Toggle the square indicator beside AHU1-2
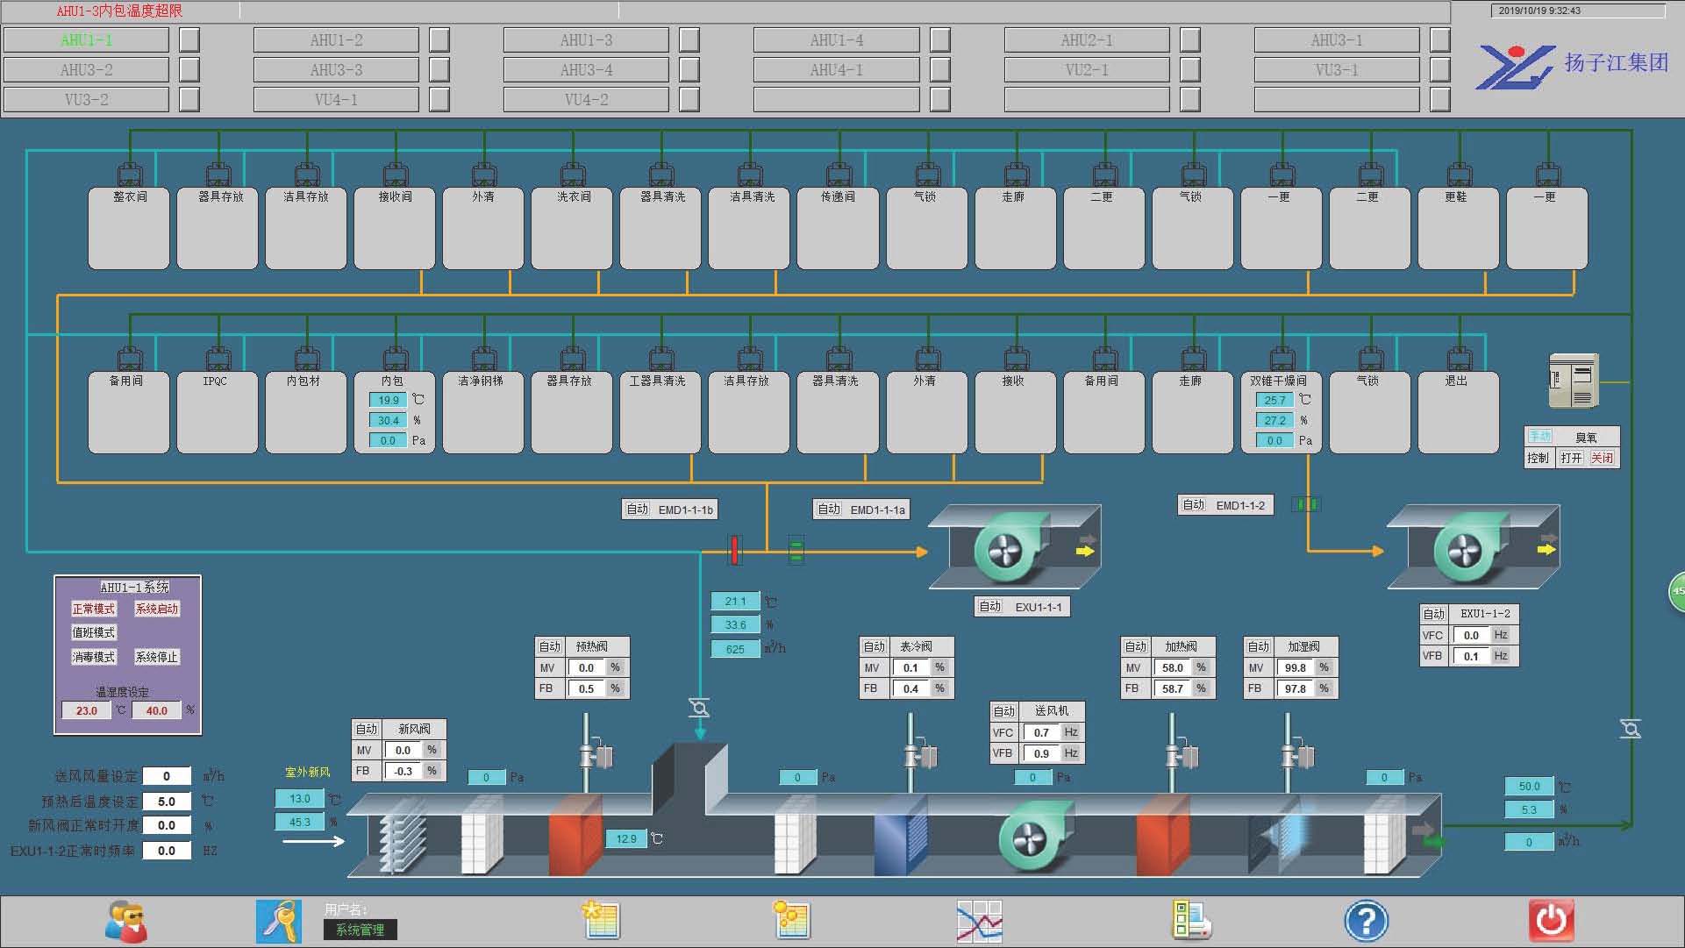Viewport: 1685px width, 948px height. 439,40
